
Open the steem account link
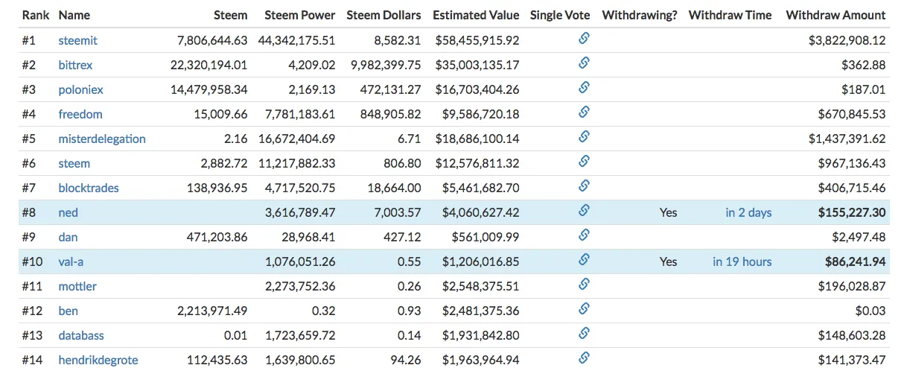pyautogui.click(x=74, y=163)
